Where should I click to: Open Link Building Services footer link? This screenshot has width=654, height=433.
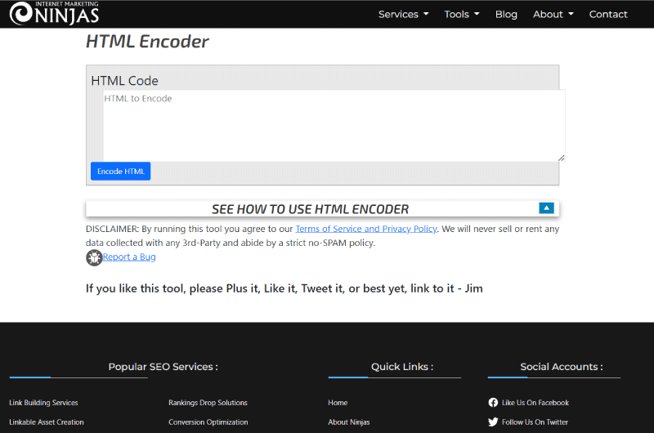[x=43, y=403]
